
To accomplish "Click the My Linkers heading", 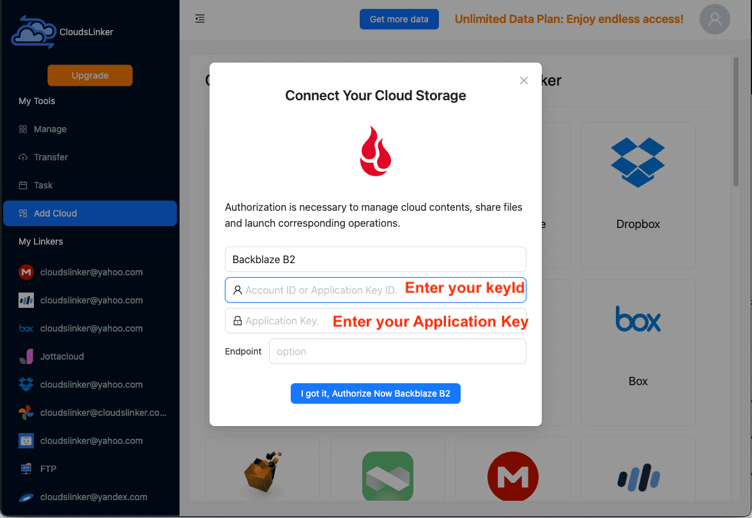I will pyautogui.click(x=41, y=241).
